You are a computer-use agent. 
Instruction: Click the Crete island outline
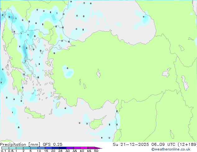pos(34,114)
